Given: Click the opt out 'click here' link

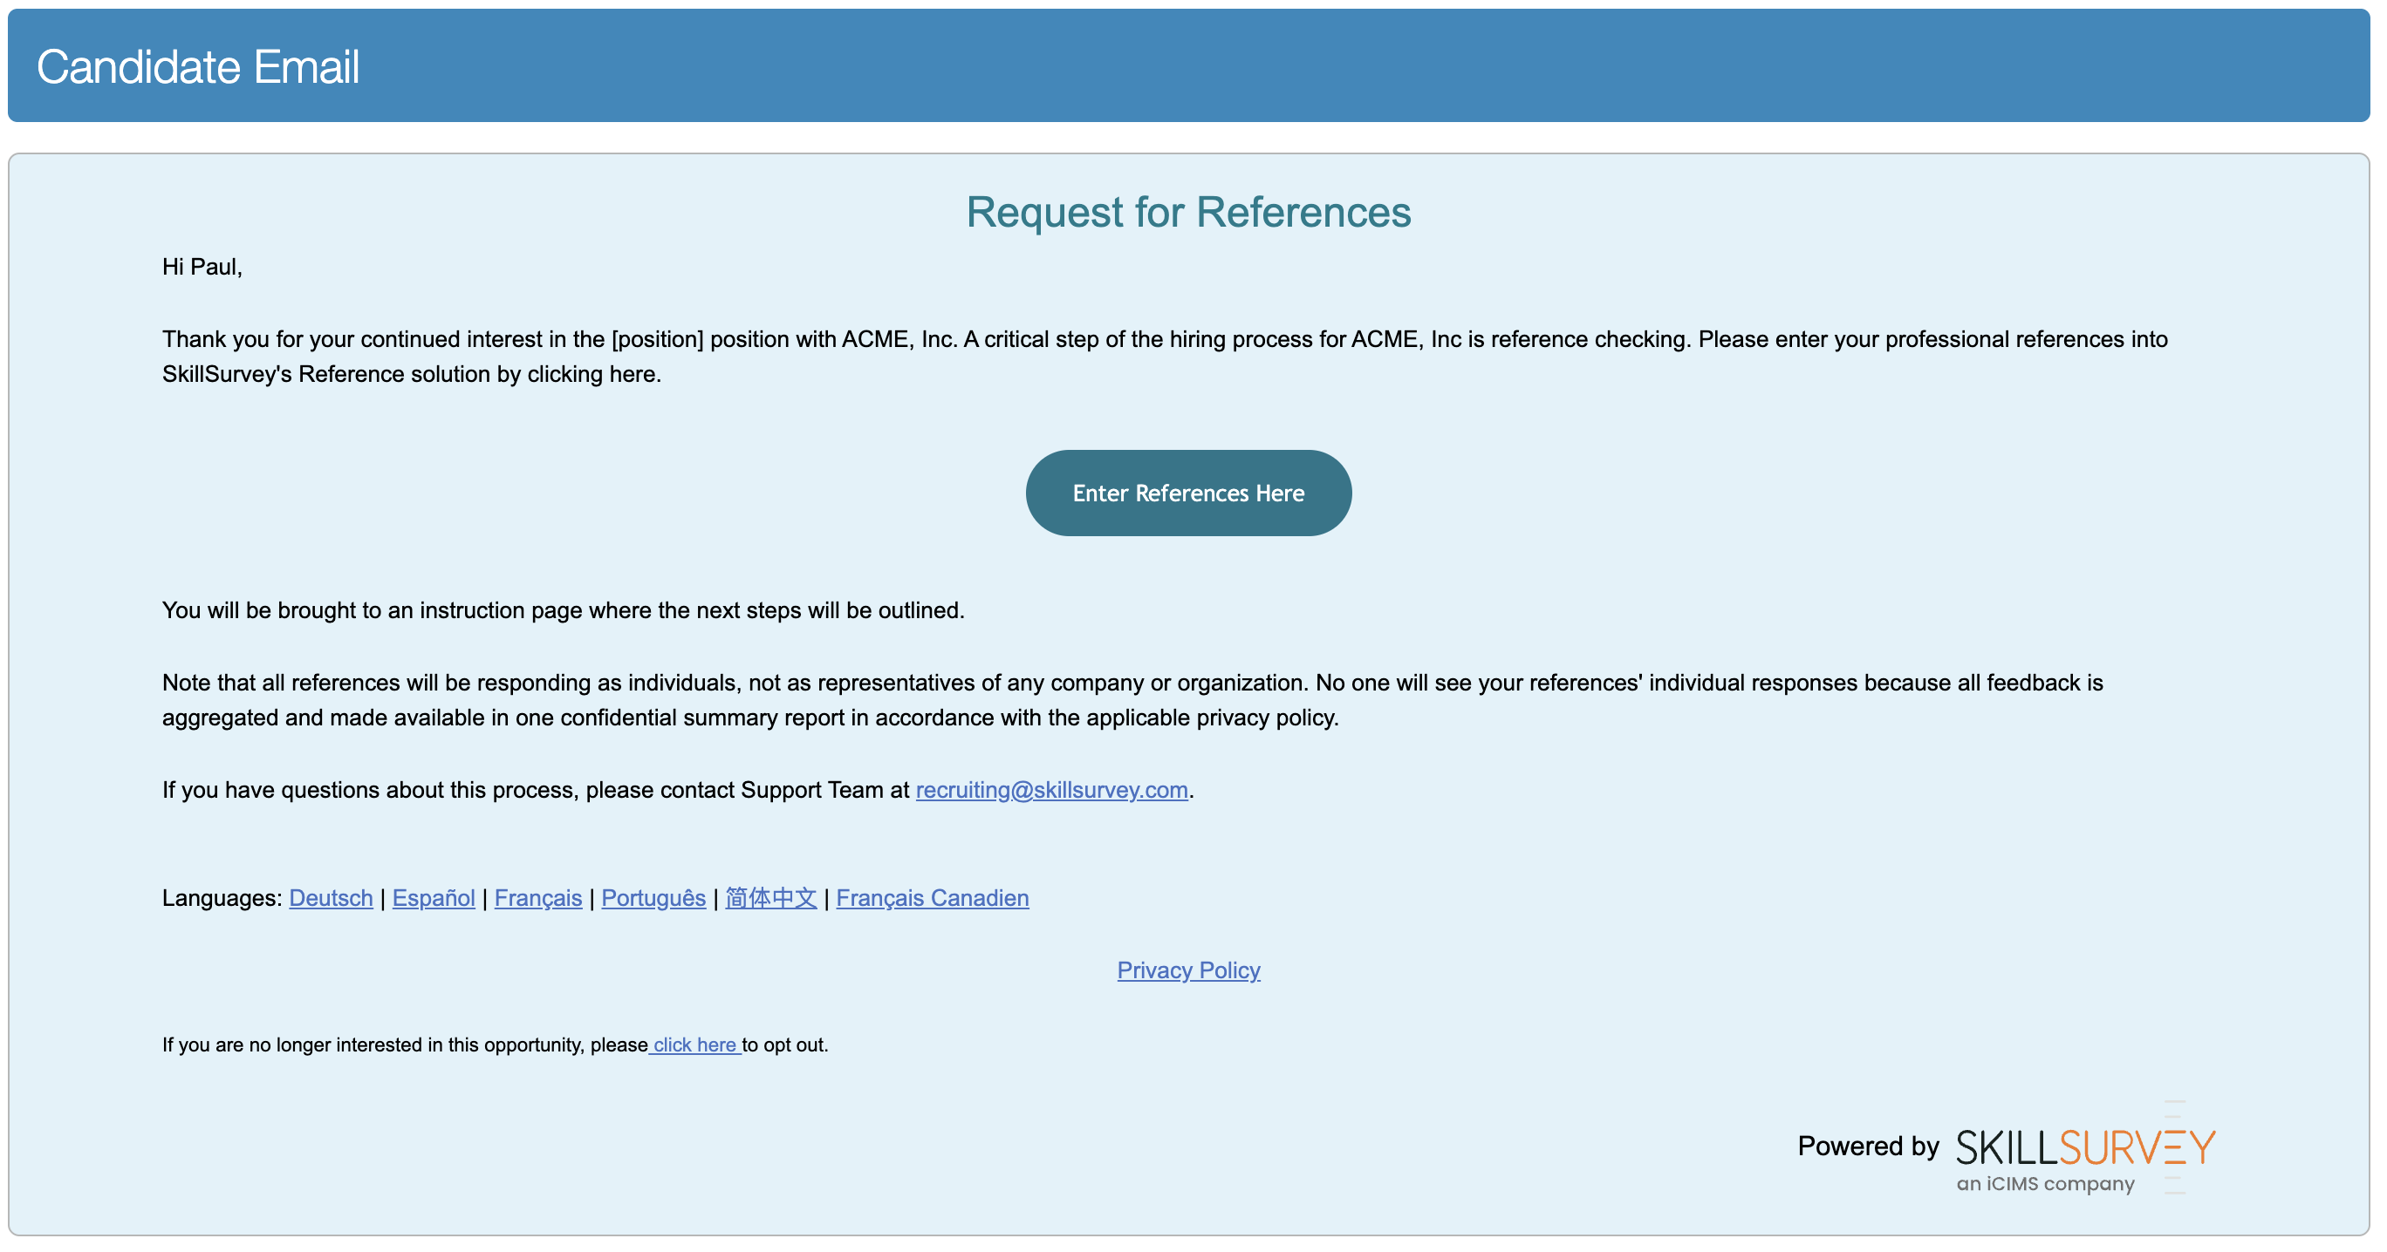Looking at the screenshot, I should 694,1044.
